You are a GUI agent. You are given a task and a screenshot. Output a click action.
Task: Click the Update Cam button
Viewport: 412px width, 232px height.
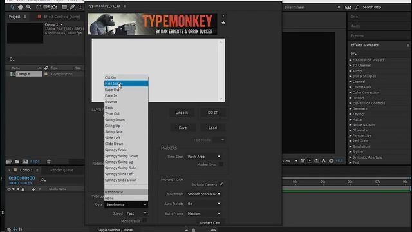(x=210, y=222)
